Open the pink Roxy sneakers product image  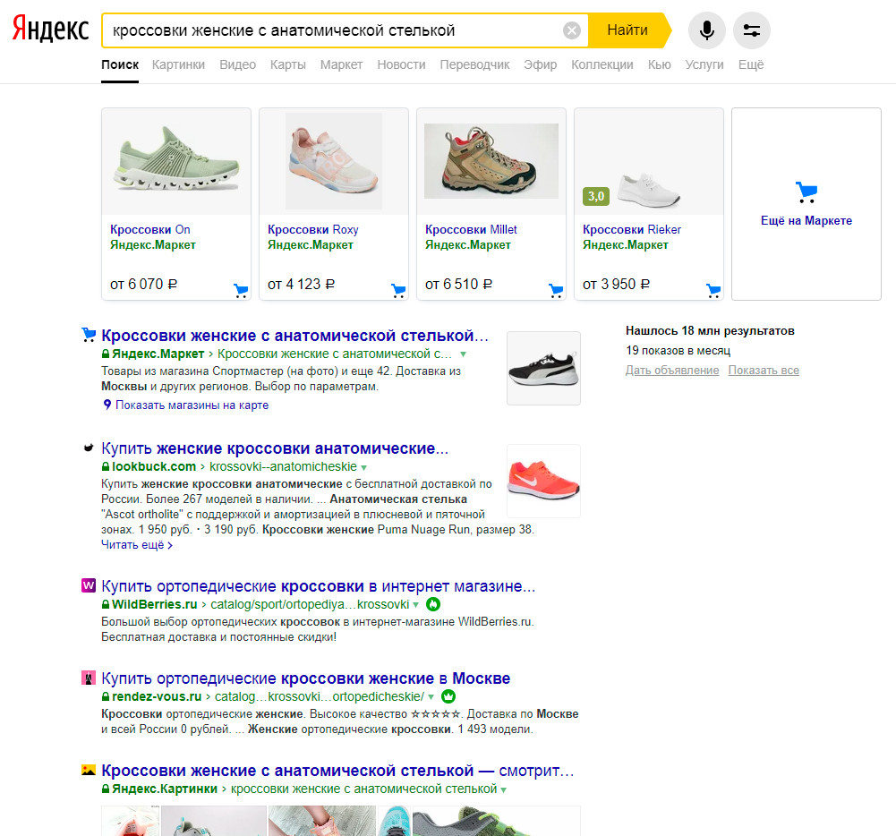pyautogui.click(x=334, y=161)
